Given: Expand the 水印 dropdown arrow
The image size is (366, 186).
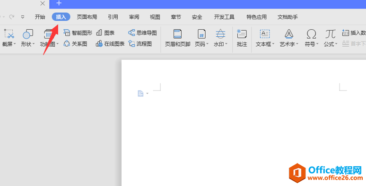Looking at the screenshot, I should 226,44.
